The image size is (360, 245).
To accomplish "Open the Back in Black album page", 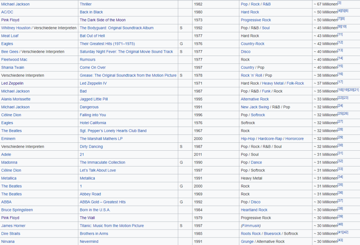I will pos(91,12).
